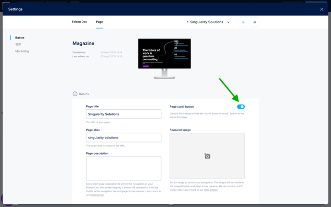331x207 pixels.
Task: Click the purple chat bubble in bottom corner
Action: pos(6,198)
